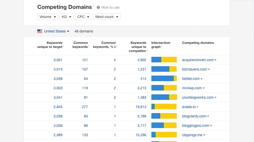Click Keywords unique to competitor header
This screenshot has height=142, width=254.
coord(138,47)
